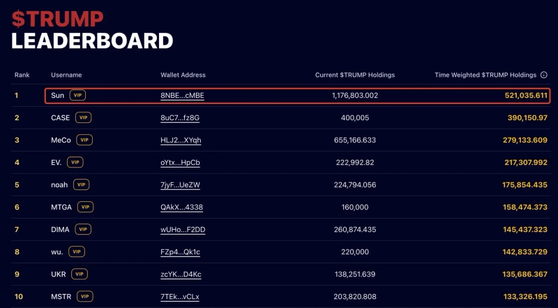Click the VIP badge next to MTGA
This screenshot has height=308, width=558.
click(86, 207)
